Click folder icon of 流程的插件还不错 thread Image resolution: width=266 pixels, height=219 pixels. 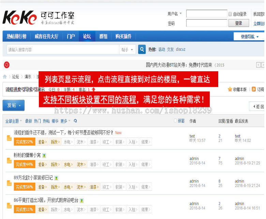tap(9, 138)
